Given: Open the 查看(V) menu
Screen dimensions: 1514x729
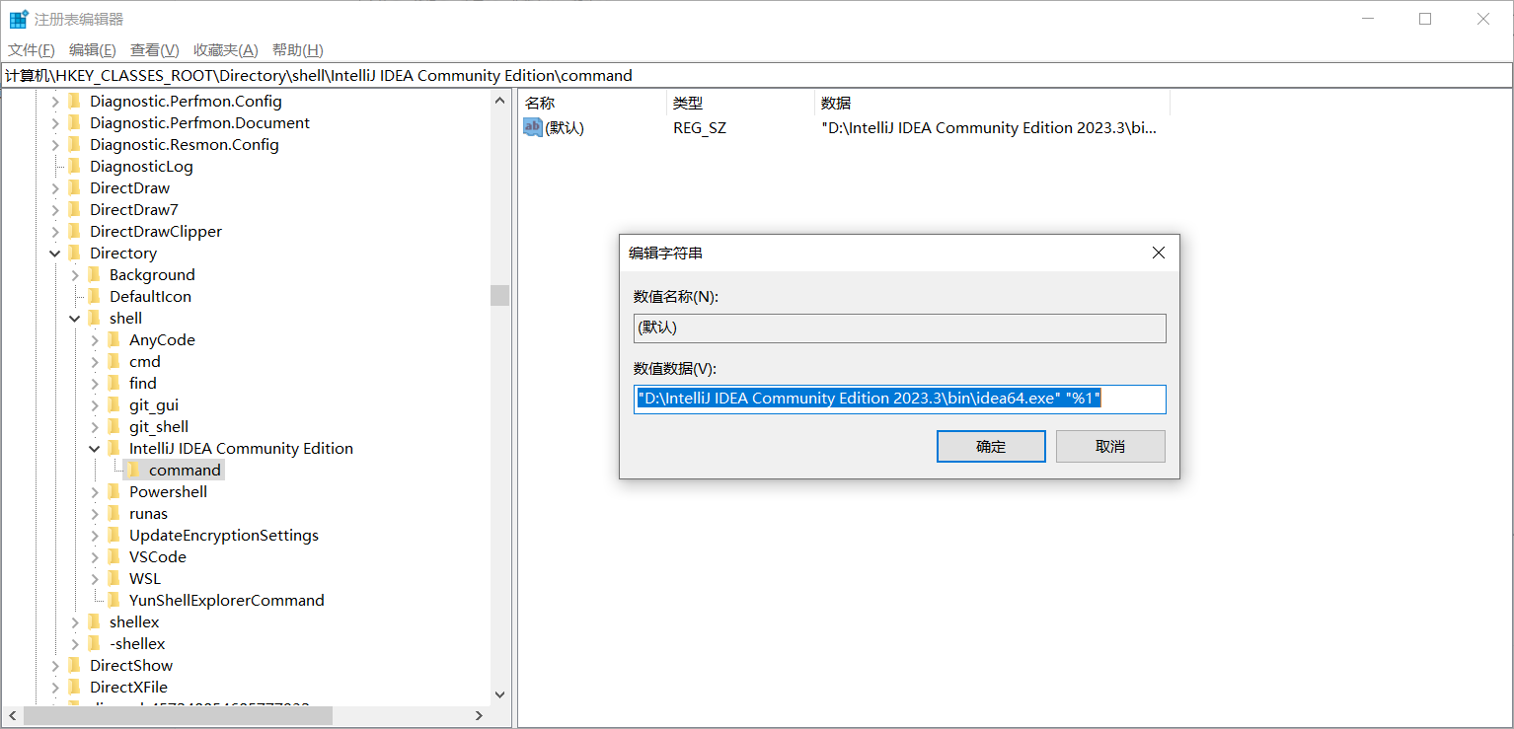Looking at the screenshot, I should (x=155, y=50).
